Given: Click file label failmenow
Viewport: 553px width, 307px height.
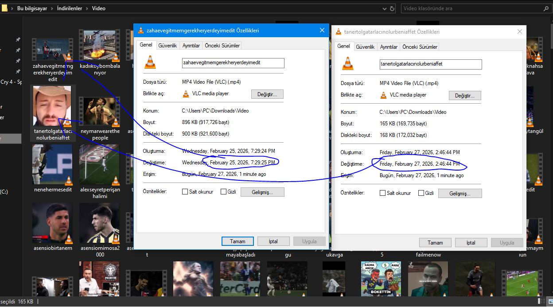Looking at the screenshot, I should pyautogui.click(x=428, y=255).
